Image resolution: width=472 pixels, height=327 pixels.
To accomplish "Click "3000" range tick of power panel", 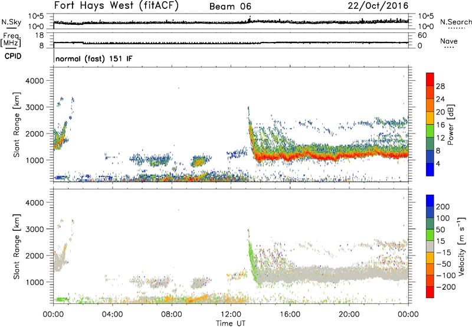I will pyautogui.click(x=35, y=107).
